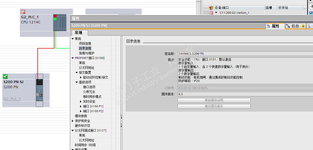
Task: Select 以太网地址 under PROFINET 接口 [X150]
Action: [x=86, y=68]
